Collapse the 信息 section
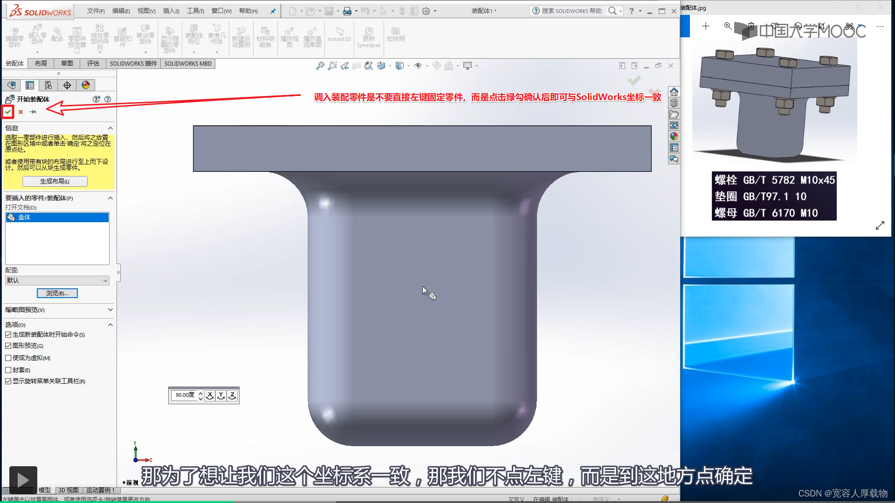The image size is (895, 503). [x=110, y=128]
